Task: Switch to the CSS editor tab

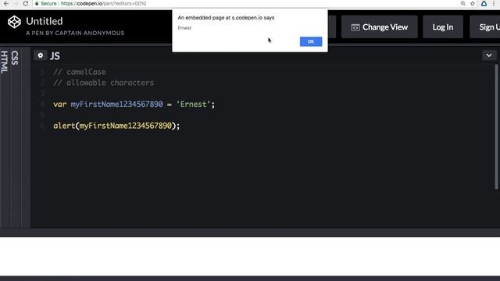Action: [15, 58]
